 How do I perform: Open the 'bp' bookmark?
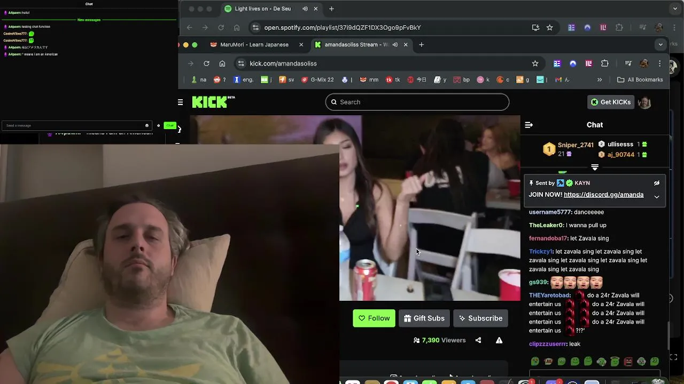tap(462, 80)
